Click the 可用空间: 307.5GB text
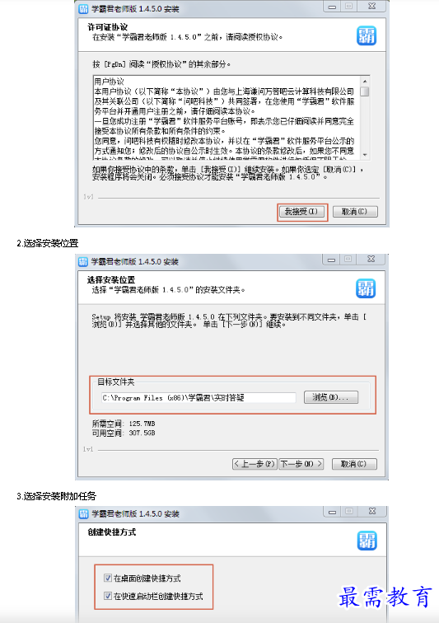 124,433
